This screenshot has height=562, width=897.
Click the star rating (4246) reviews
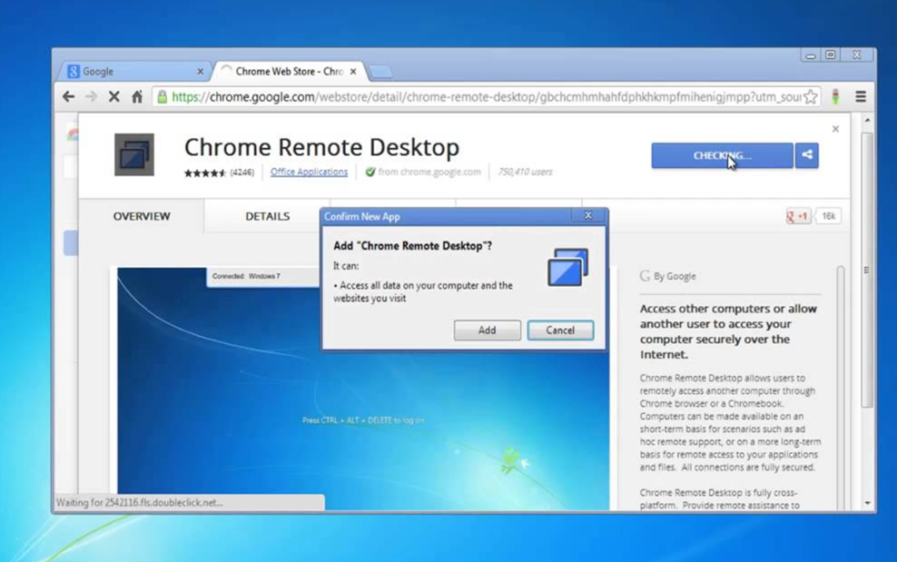(x=219, y=173)
